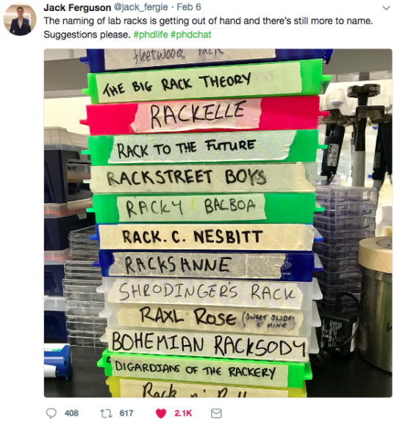Open the tweet options chevron menu
Image resolution: width=397 pixels, height=423 pixels.
pos(387,8)
